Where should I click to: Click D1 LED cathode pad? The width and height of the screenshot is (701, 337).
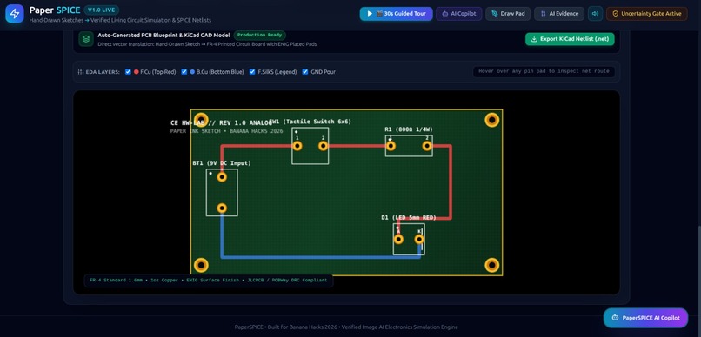tap(419, 239)
